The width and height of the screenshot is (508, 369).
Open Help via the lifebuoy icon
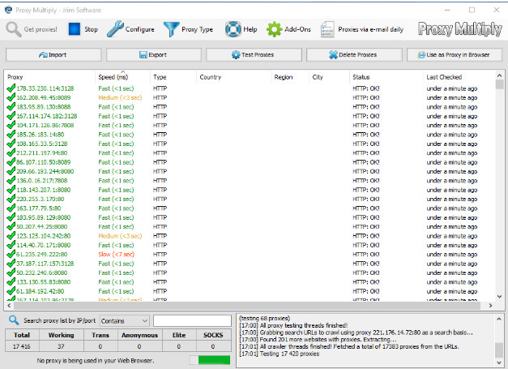coord(233,29)
